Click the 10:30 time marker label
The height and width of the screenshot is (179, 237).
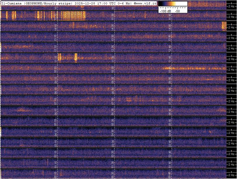113,69
